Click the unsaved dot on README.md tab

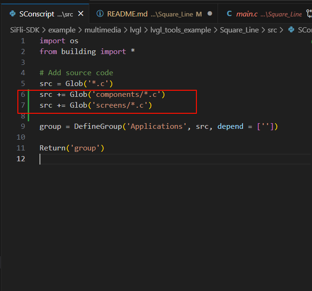coord(209,14)
